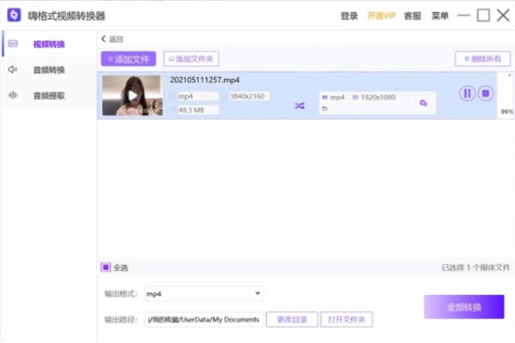The height and width of the screenshot is (343, 515).
Task: Pause the 202105111257.mp4 conversion
Action: click(467, 93)
